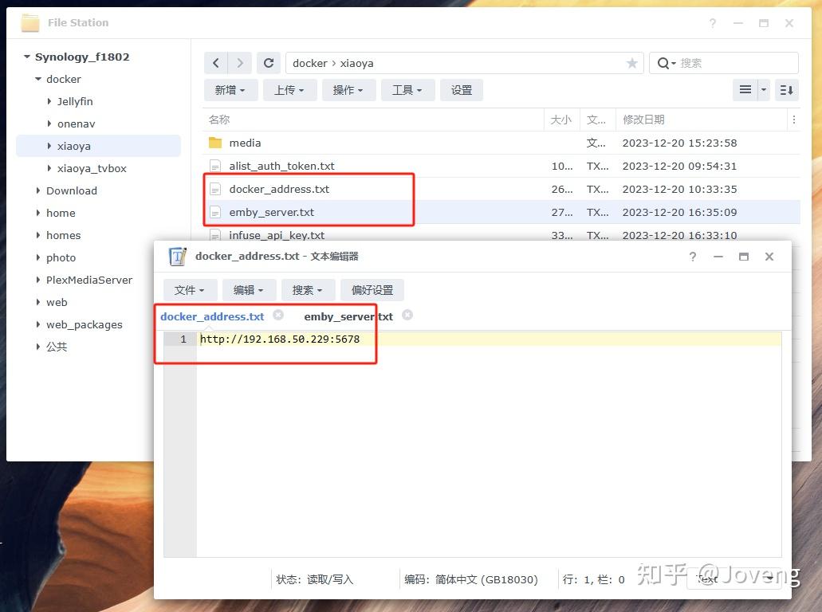This screenshot has height=612, width=822.
Task: Open help in text editor window
Action: pyautogui.click(x=693, y=257)
